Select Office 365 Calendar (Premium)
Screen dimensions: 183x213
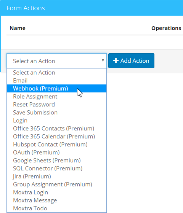[56, 137]
